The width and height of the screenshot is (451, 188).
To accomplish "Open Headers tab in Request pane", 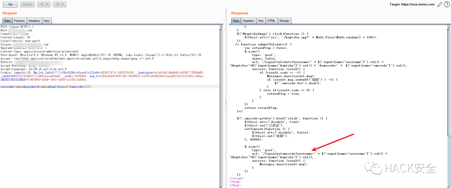I will point(34,21).
